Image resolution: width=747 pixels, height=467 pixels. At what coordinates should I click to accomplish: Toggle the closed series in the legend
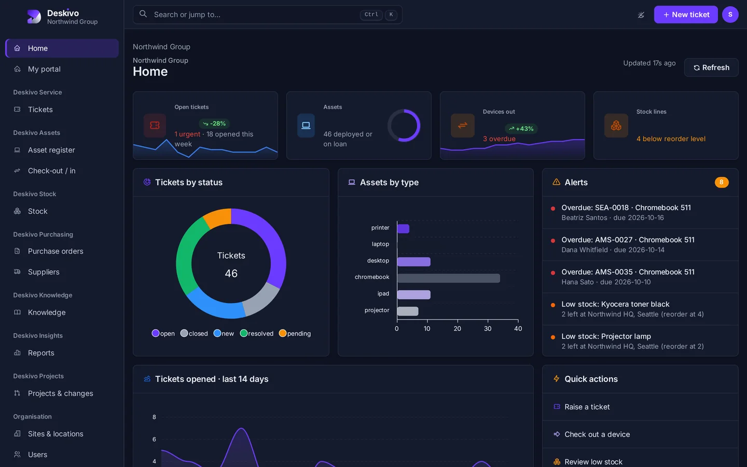pos(194,334)
